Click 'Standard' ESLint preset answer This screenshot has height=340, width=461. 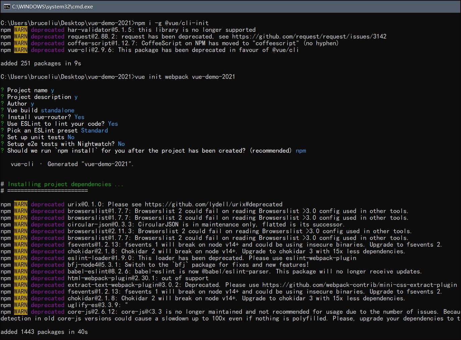95,131
